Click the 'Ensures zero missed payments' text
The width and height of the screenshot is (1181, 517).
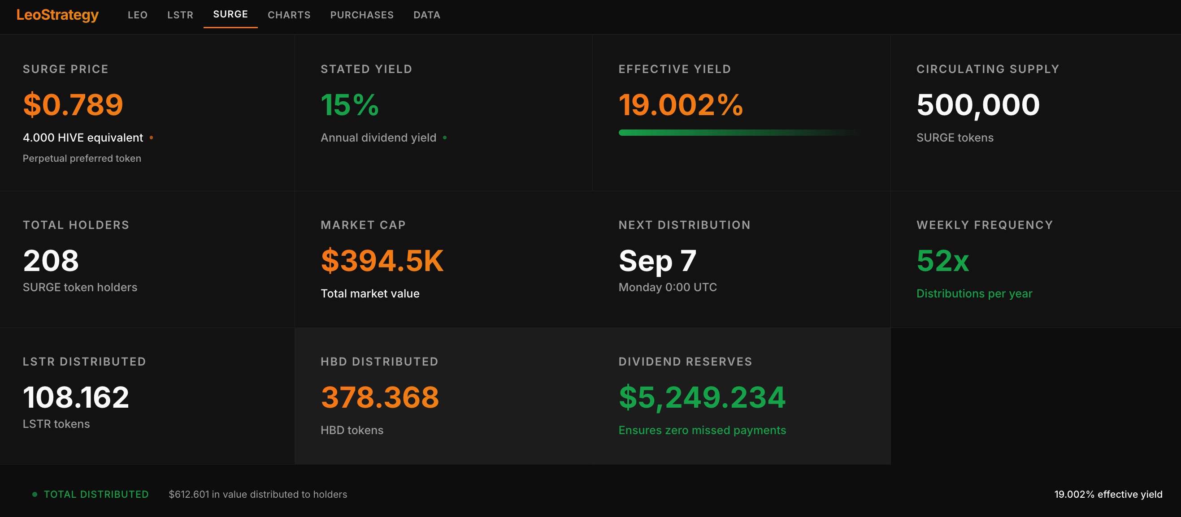(702, 431)
